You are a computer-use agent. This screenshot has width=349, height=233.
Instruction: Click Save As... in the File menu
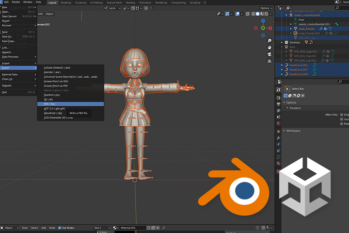[x=18, y=36]
